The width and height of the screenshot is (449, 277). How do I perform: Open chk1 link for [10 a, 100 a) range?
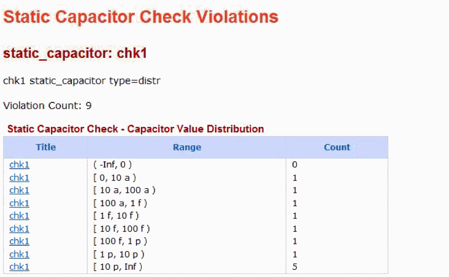(19, 190)
